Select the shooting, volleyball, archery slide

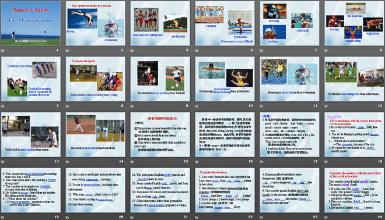click(289, 23)
